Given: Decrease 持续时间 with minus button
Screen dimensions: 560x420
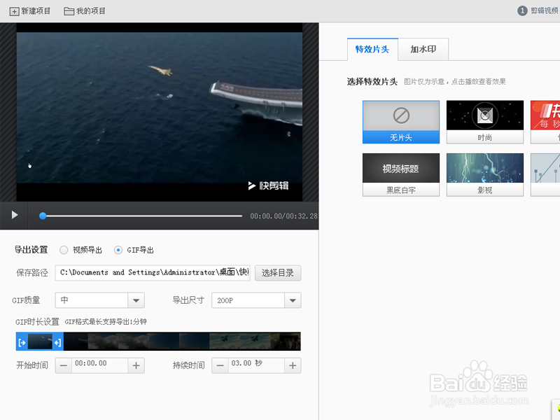Looking at the screenshot, I should [220, 365].
